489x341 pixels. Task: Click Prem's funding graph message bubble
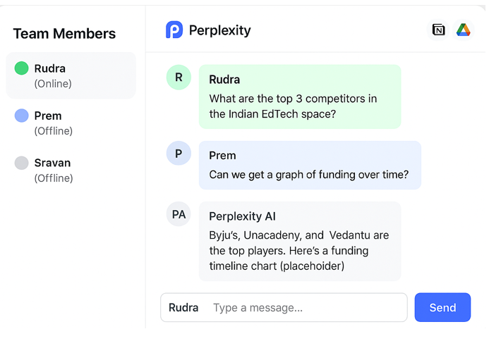pos(309,166)
